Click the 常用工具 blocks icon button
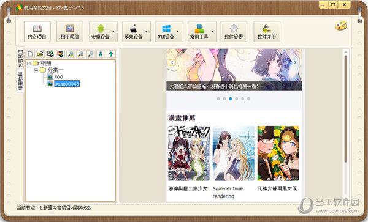The image size is (368, 222). [x=199, y=32]
